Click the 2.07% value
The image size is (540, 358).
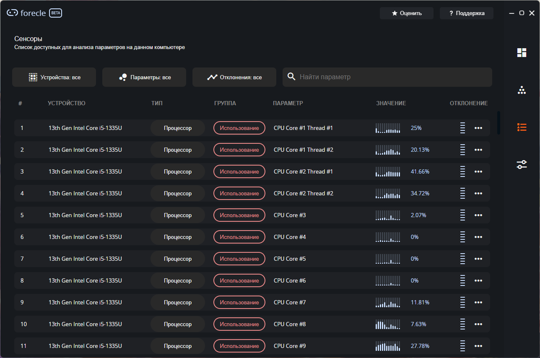tap(418, 215)
